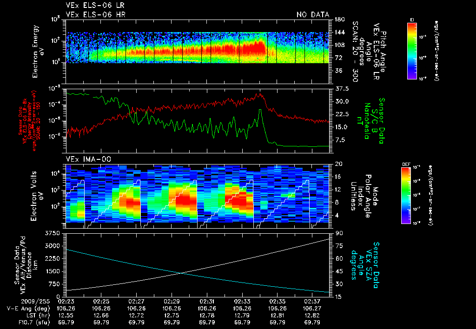Click the 'SCAN: 20 - 300' rotated label
The height and width of the screenshot is (329, 476).
[355, 51]
